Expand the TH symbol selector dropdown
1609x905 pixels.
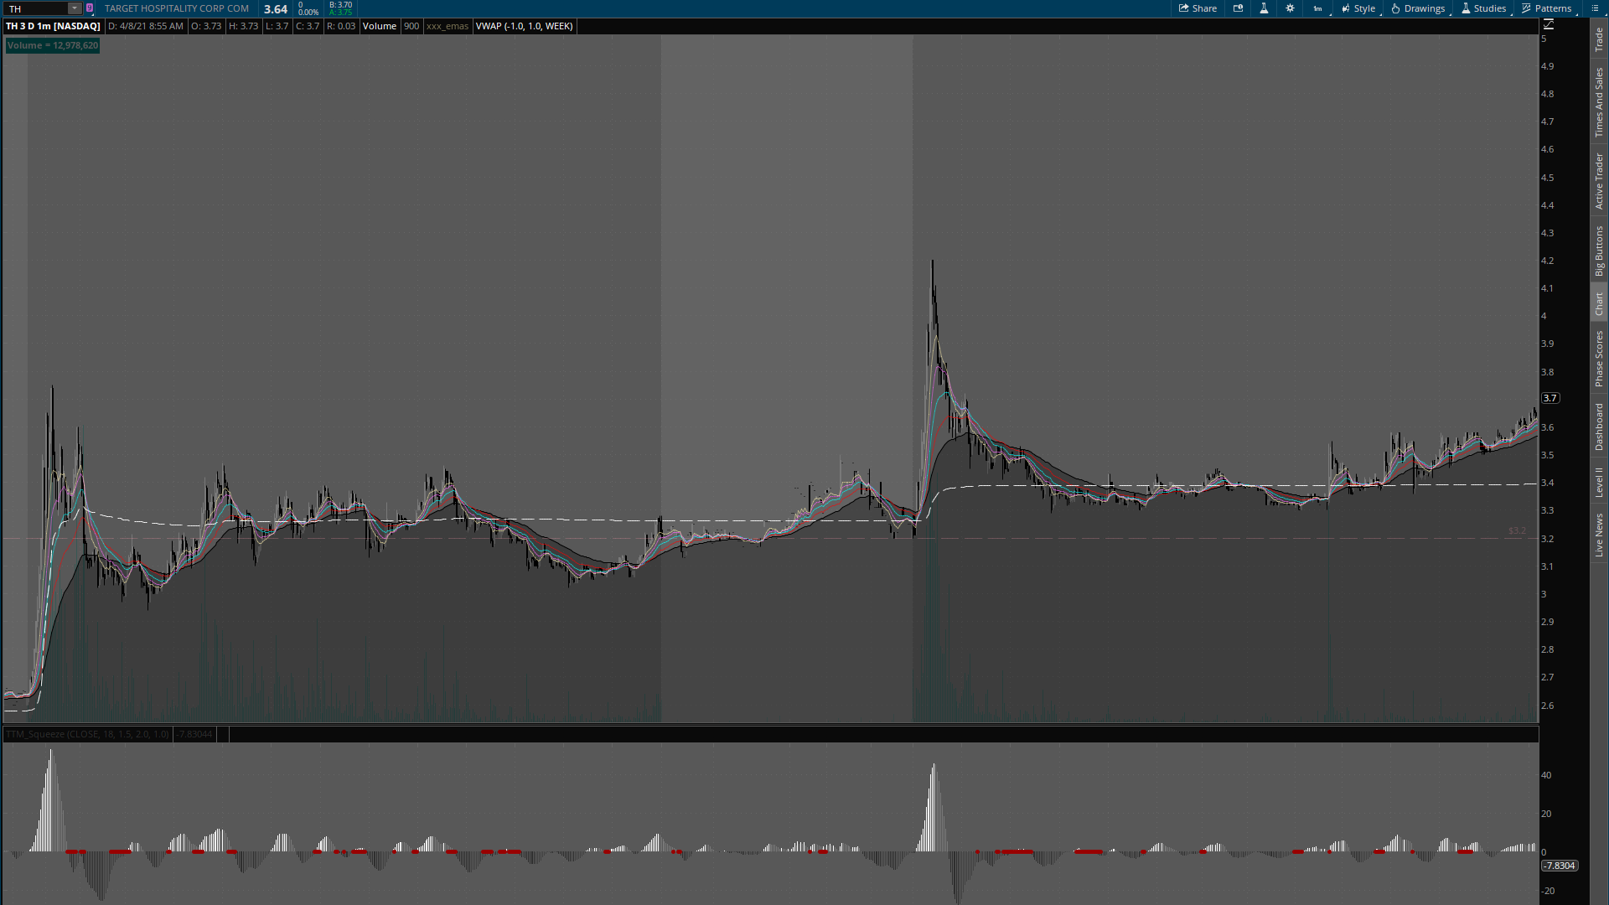(74, 8)
